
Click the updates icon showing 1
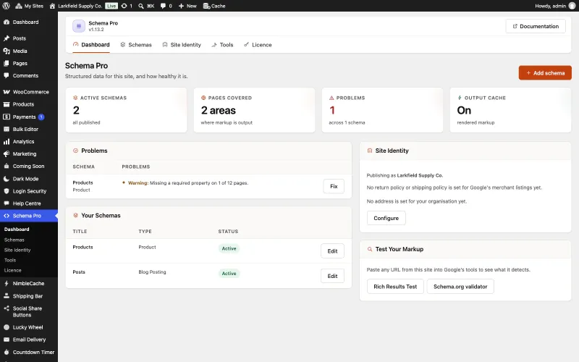pos(127,6)
